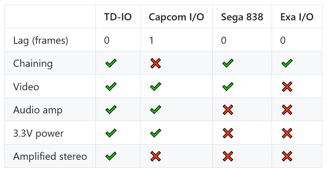Select the Capcom I/O column header
This screenshot has width=327, height=172.
point(176,17)
